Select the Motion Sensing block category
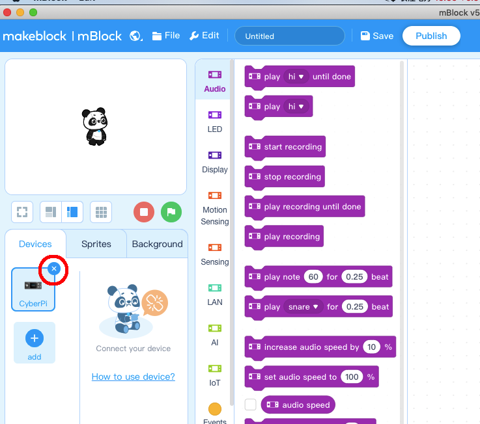Image resolution: width=480 pixels, height=424 pixels. [x=214, y=208]
